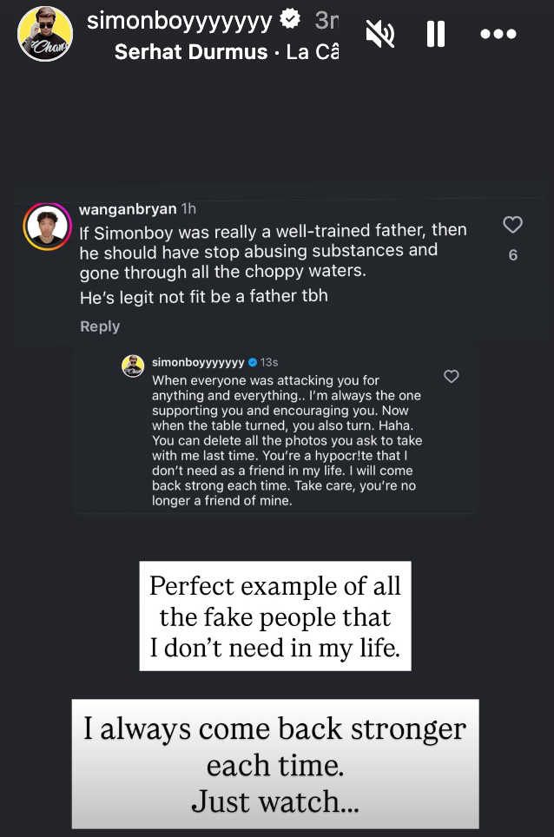Image resolution: width=554 pixels, height=837 pixels.
Task: Click the verified badge in story header
Action: pos(293,21)
